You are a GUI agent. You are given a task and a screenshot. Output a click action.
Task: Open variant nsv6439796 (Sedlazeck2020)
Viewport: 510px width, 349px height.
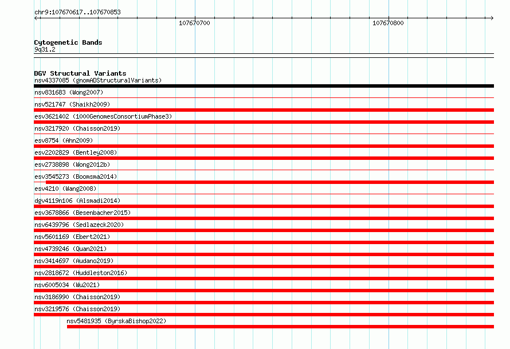click(79, 225)
